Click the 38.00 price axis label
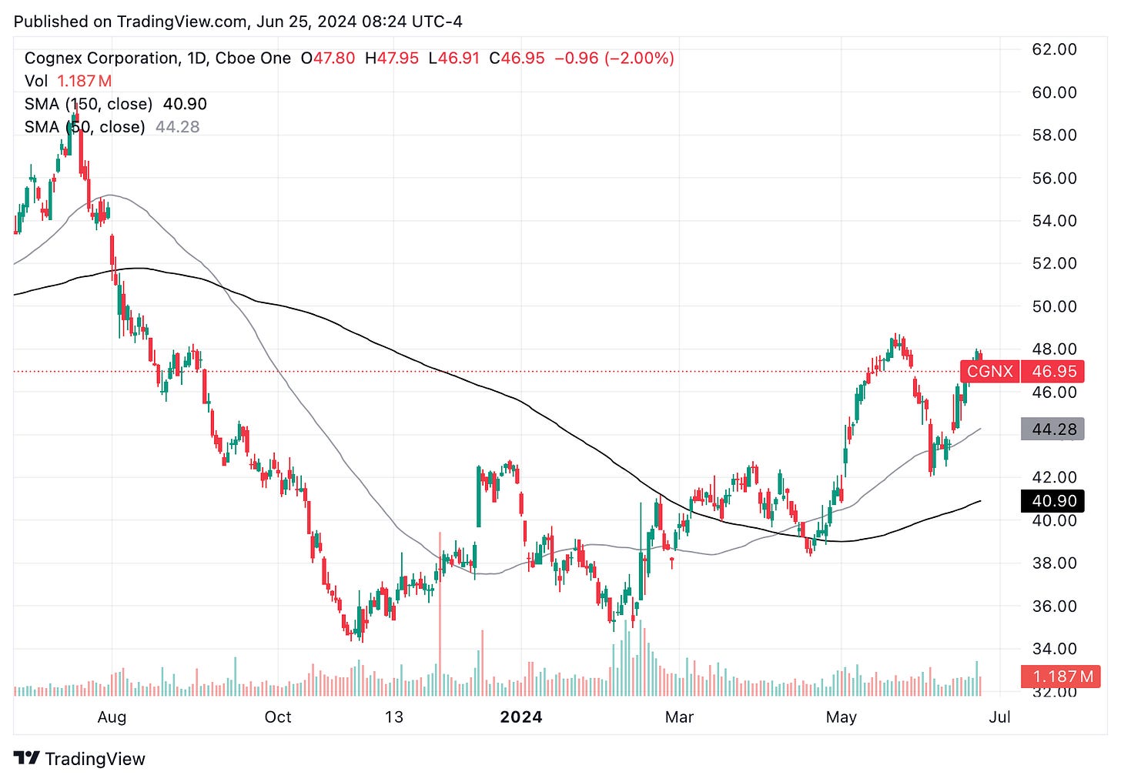This screenshot has width=1121, height=782. [1054, 563]
